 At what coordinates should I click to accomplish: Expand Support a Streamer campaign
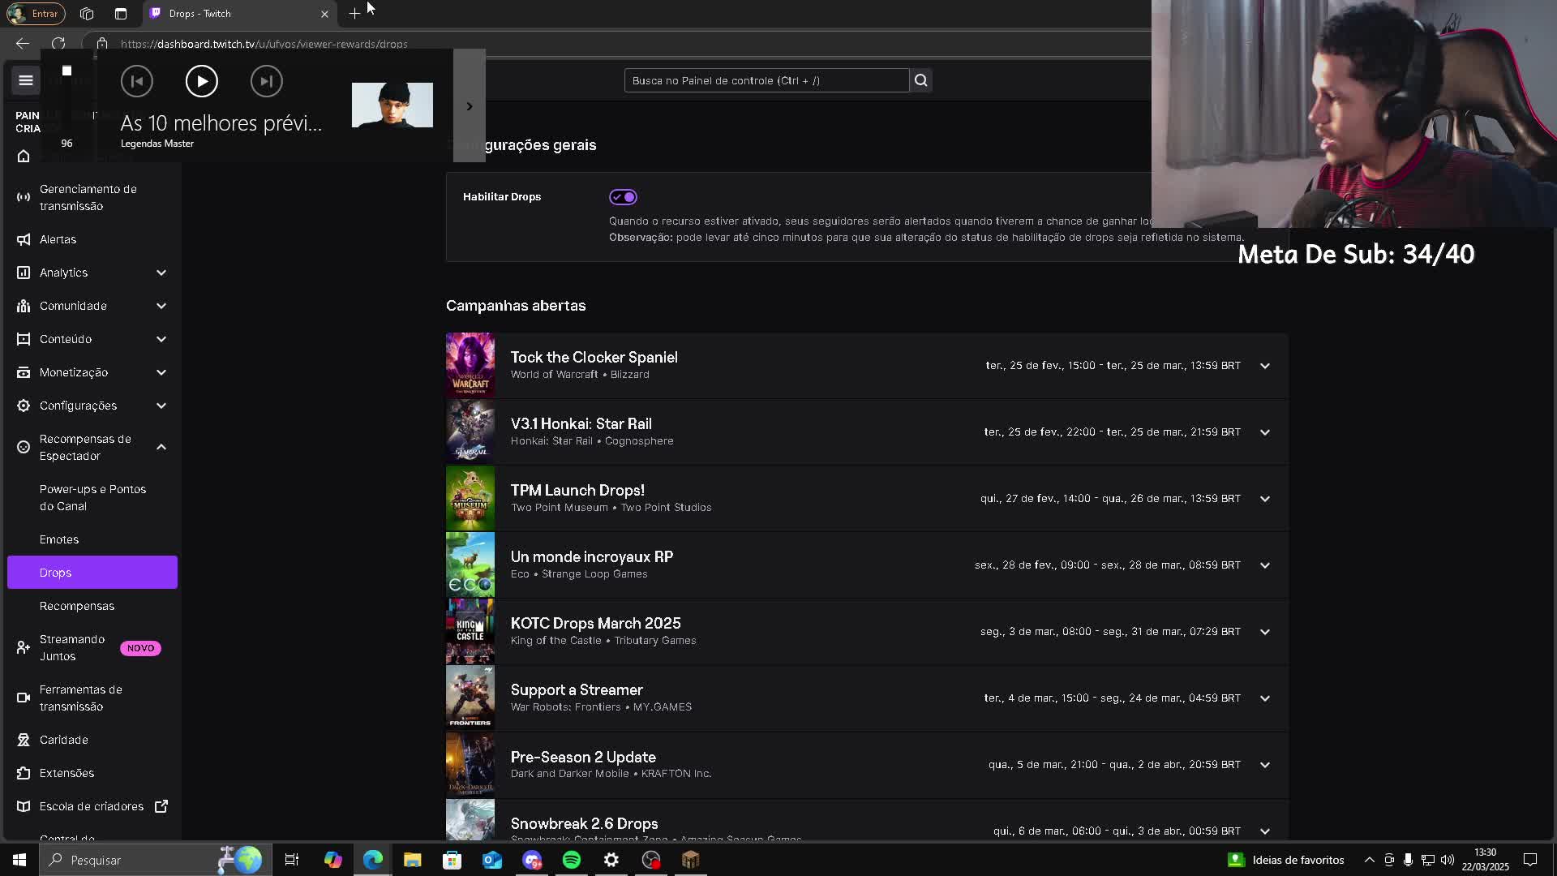pyautogui.click(x=1265, y=698)
